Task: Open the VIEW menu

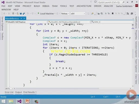Action: point(17,6)
